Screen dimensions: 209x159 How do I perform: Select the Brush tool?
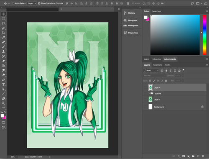coord(3,47)
